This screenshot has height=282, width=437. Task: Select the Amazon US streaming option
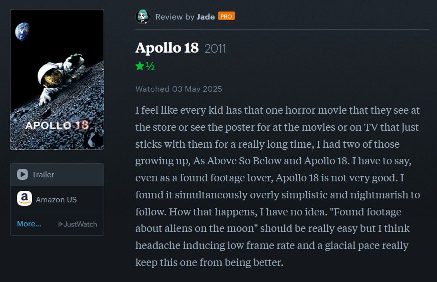56,199
